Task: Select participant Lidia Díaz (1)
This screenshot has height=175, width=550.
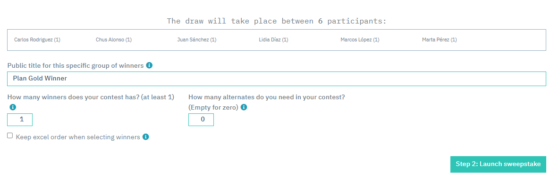Action: (x=273, y=40)
